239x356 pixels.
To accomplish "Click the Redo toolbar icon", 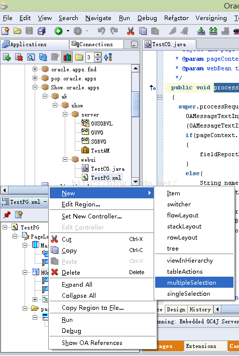I will [x=113, y=31].
